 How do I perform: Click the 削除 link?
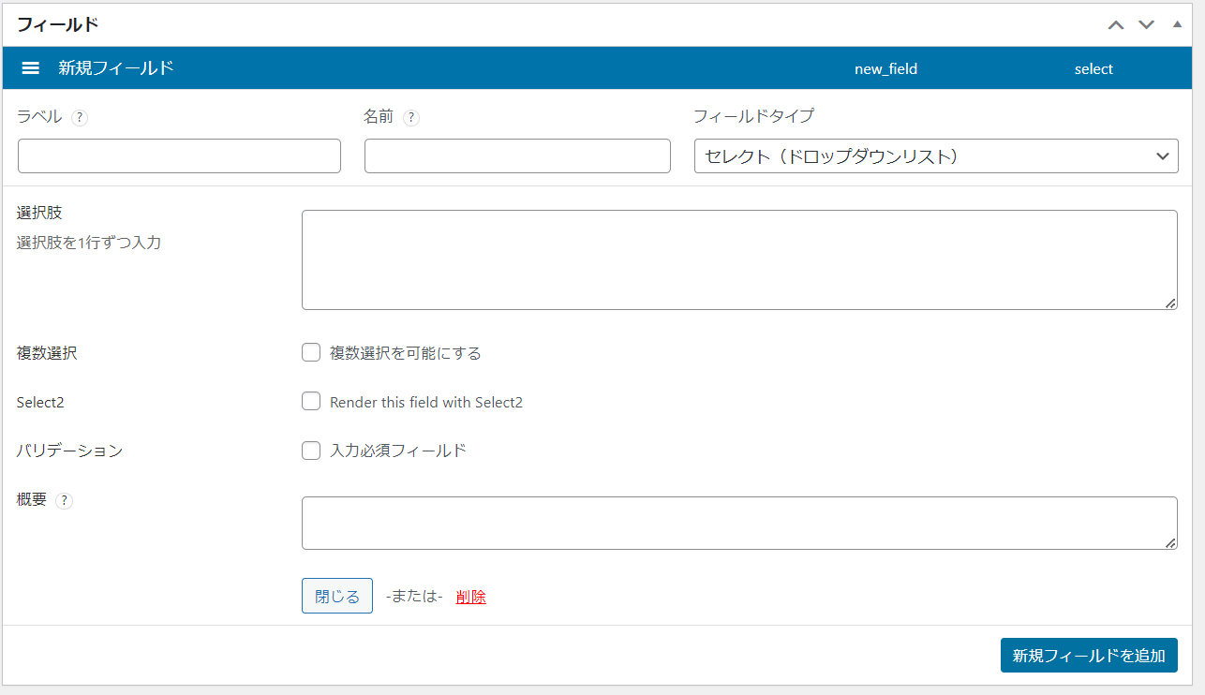tap(470, 597)
